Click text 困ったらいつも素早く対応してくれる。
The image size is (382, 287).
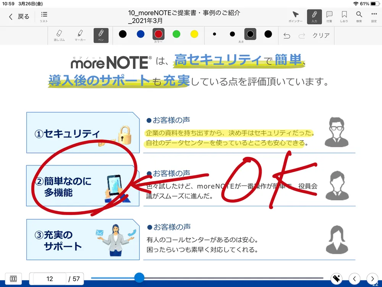202,250
